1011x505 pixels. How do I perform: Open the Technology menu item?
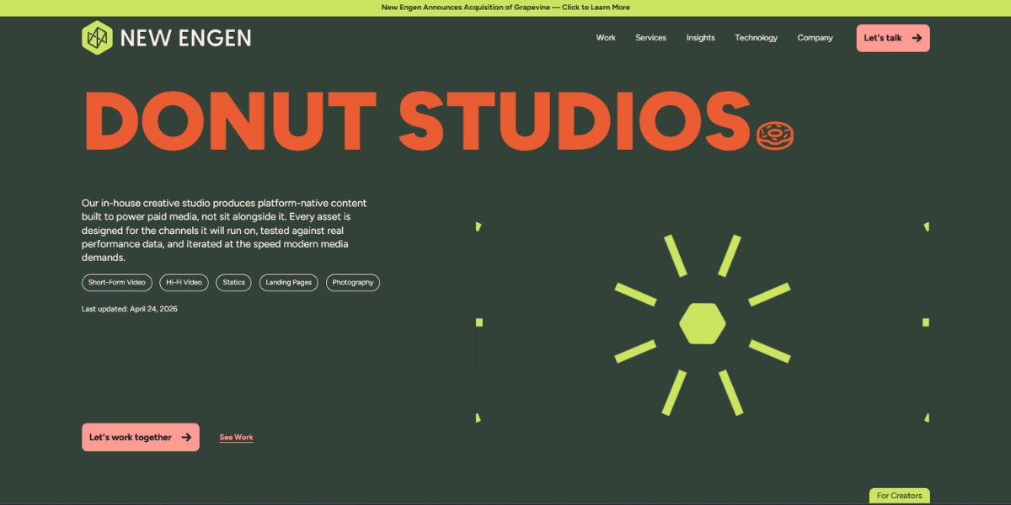756,38
